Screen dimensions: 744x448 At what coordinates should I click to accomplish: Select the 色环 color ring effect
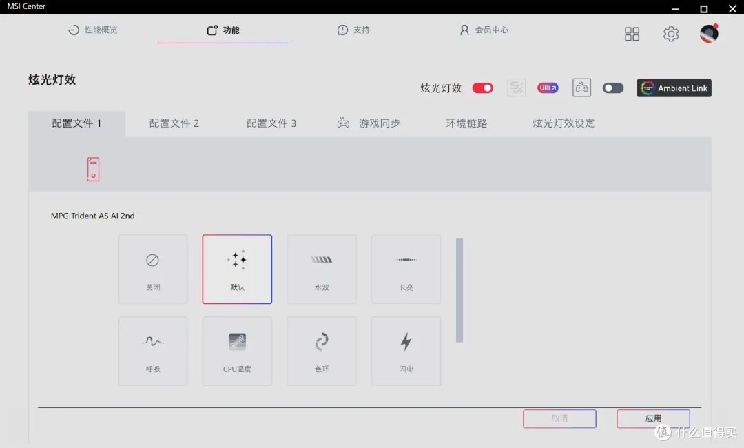click(x=322, y=351)
